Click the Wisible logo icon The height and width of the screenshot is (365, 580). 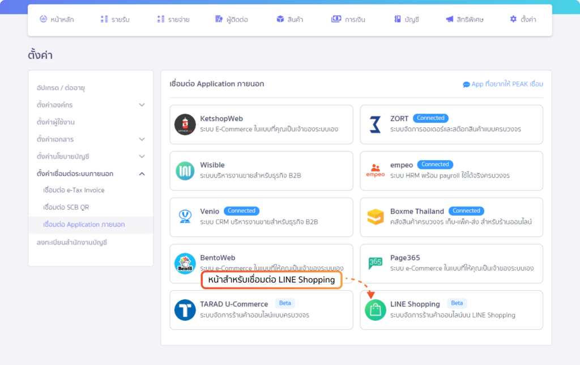185,171
